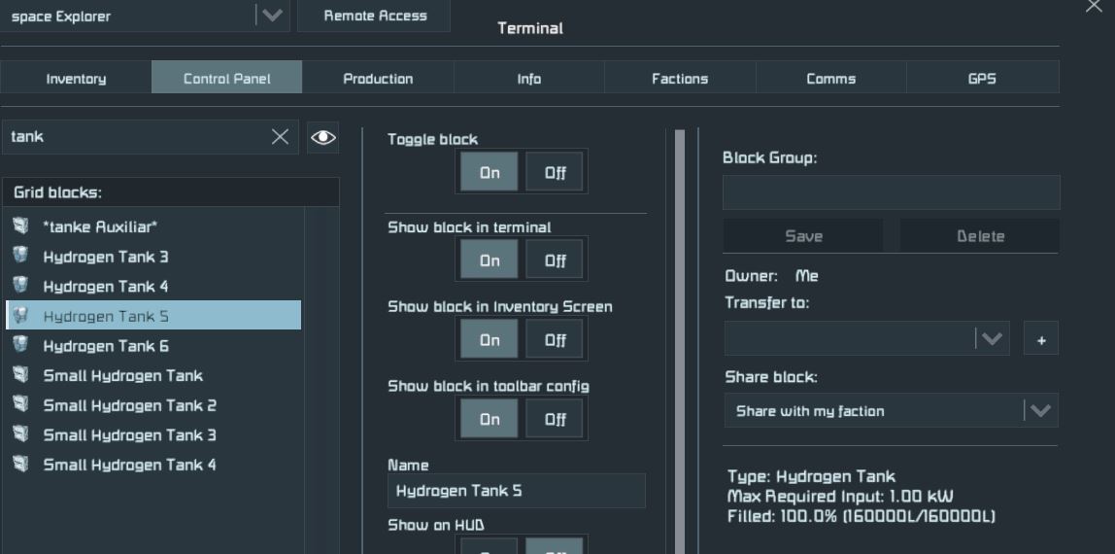Switch to the Production tab
This screenshot has height=554, width=1115.
[x=378, y=79]
